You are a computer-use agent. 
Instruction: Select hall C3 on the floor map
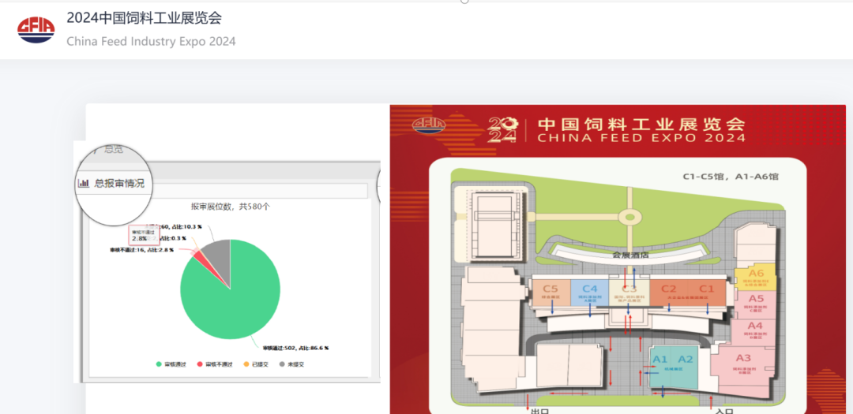click(629, 293)
